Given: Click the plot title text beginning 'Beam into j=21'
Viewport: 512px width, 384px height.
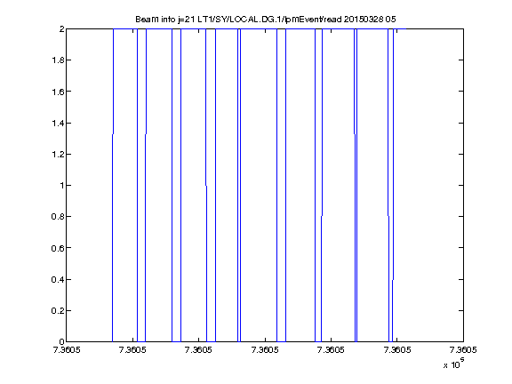Looking at the screenshot, I should click(x=266, y=20).
